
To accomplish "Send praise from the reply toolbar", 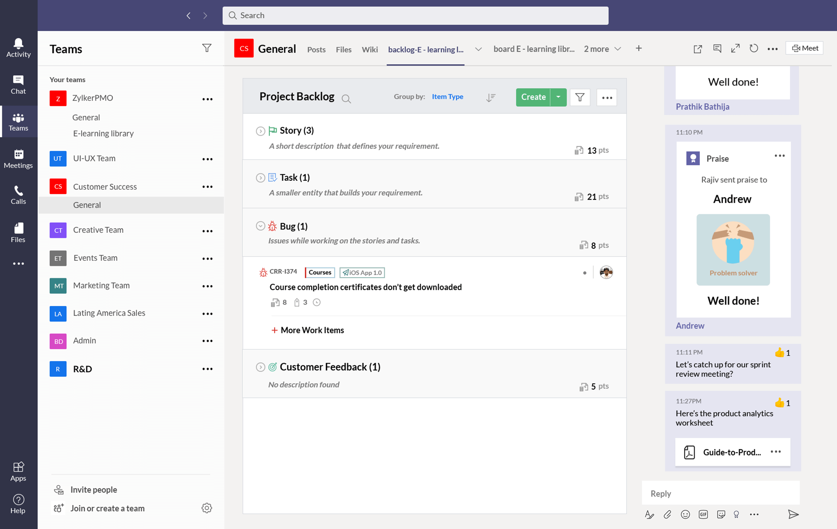I will (737, 515).
